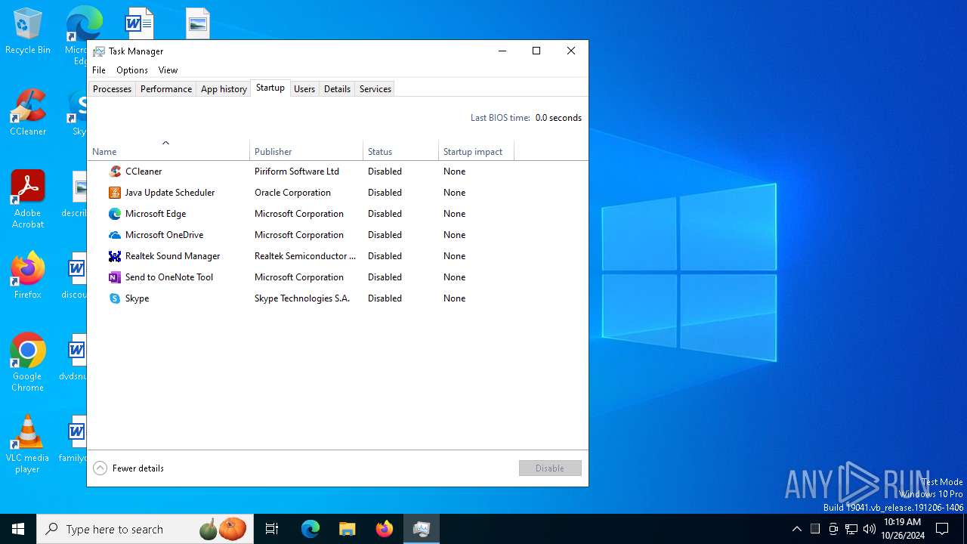Screen dimensions: 967x544
Task: Open volume control in system tray
Action: tap(869, 529)
